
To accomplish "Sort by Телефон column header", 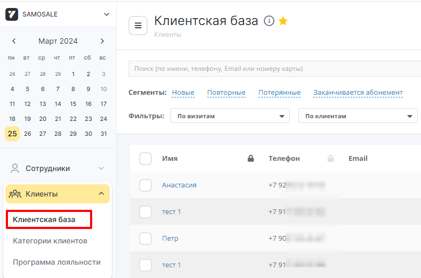I will pos(284,158).
